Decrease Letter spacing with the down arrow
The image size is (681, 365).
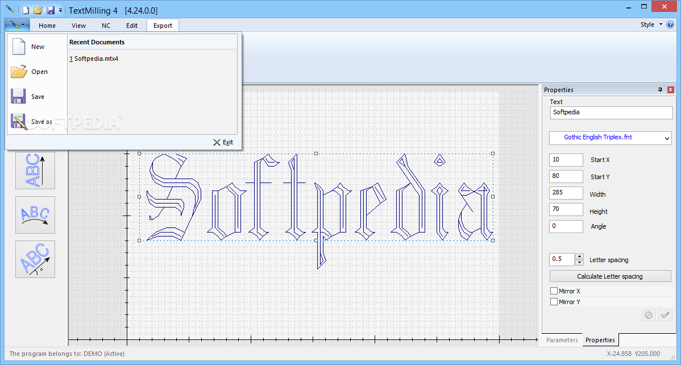click(x=579, y=263)
